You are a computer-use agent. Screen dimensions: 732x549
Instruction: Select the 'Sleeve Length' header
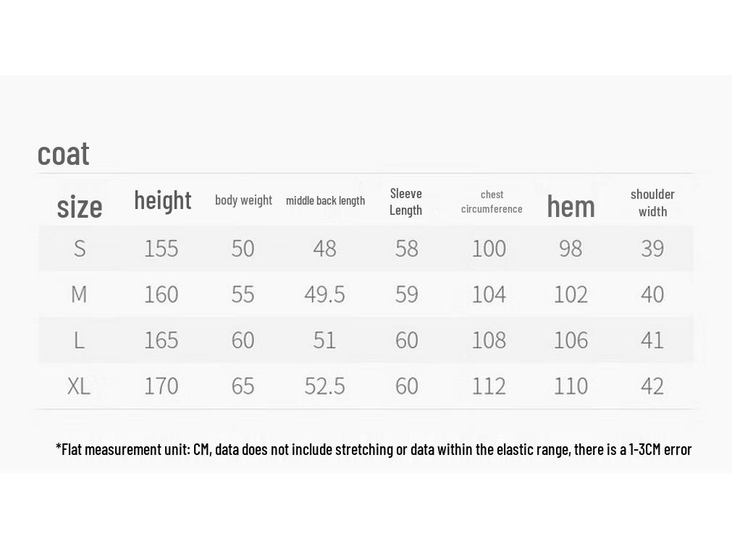[405, 202]
